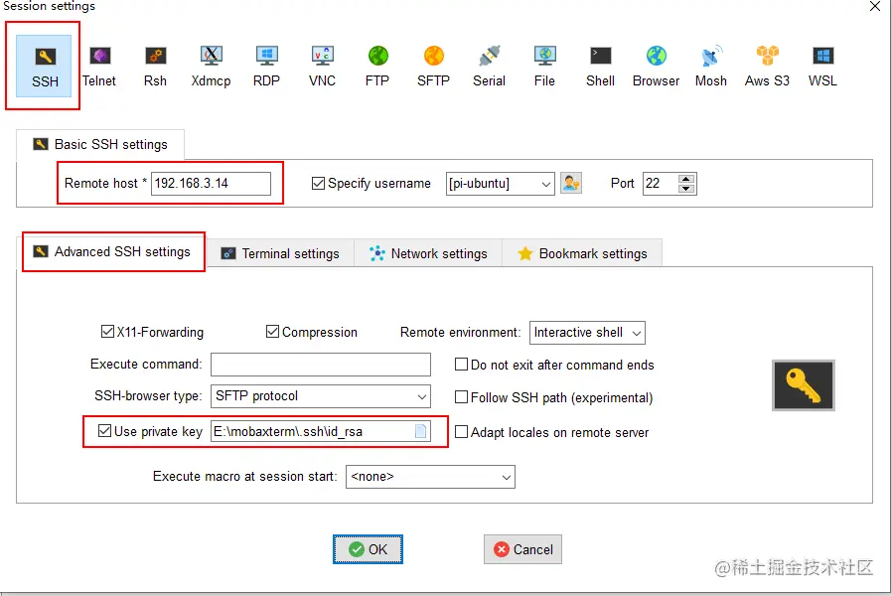Enable Adapt locales on remote server
The width and height of the screenshot is (892, 596).
click(461, 432)
